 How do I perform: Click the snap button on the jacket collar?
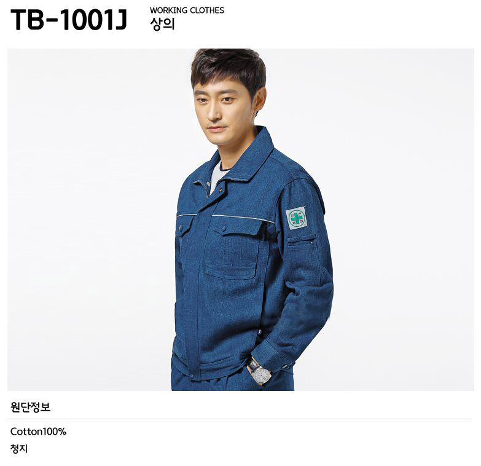tap(219, 190)
